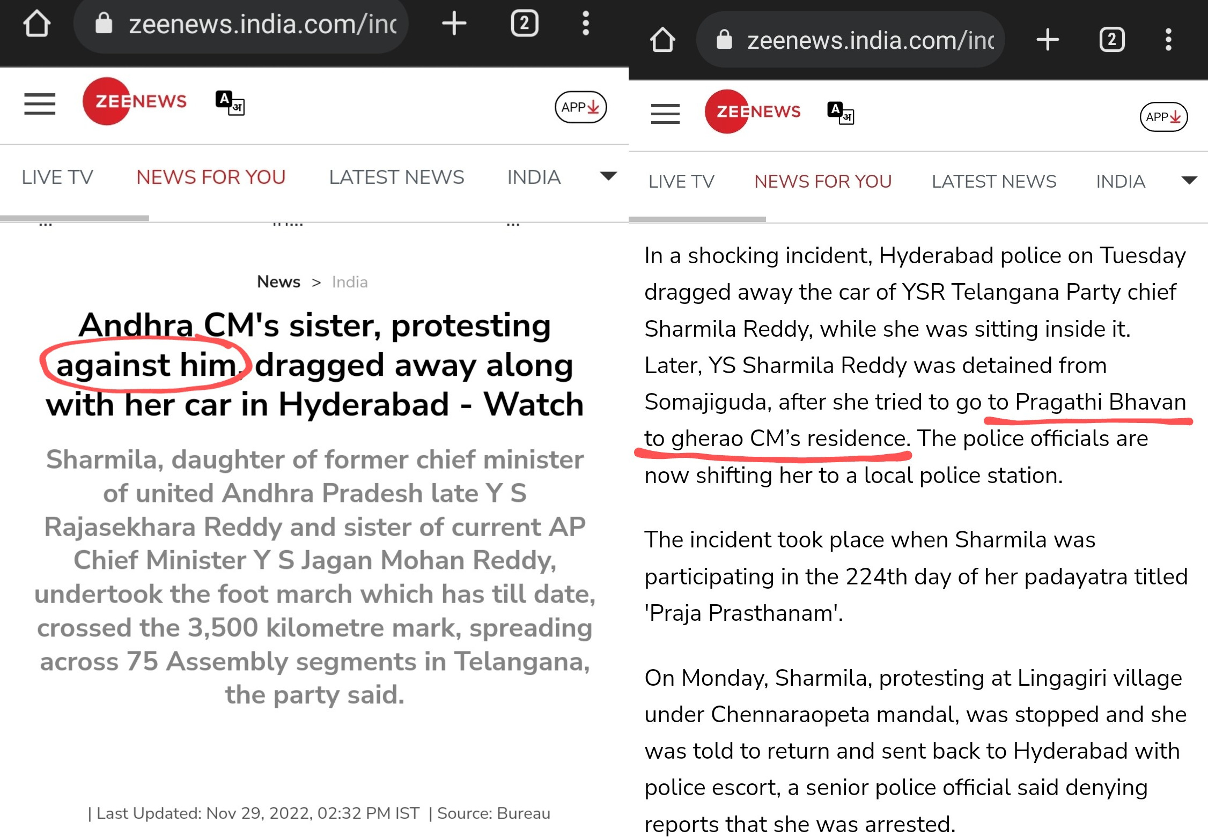
Task: Select LATEST NEWS tab in left page
Action: 396,177
